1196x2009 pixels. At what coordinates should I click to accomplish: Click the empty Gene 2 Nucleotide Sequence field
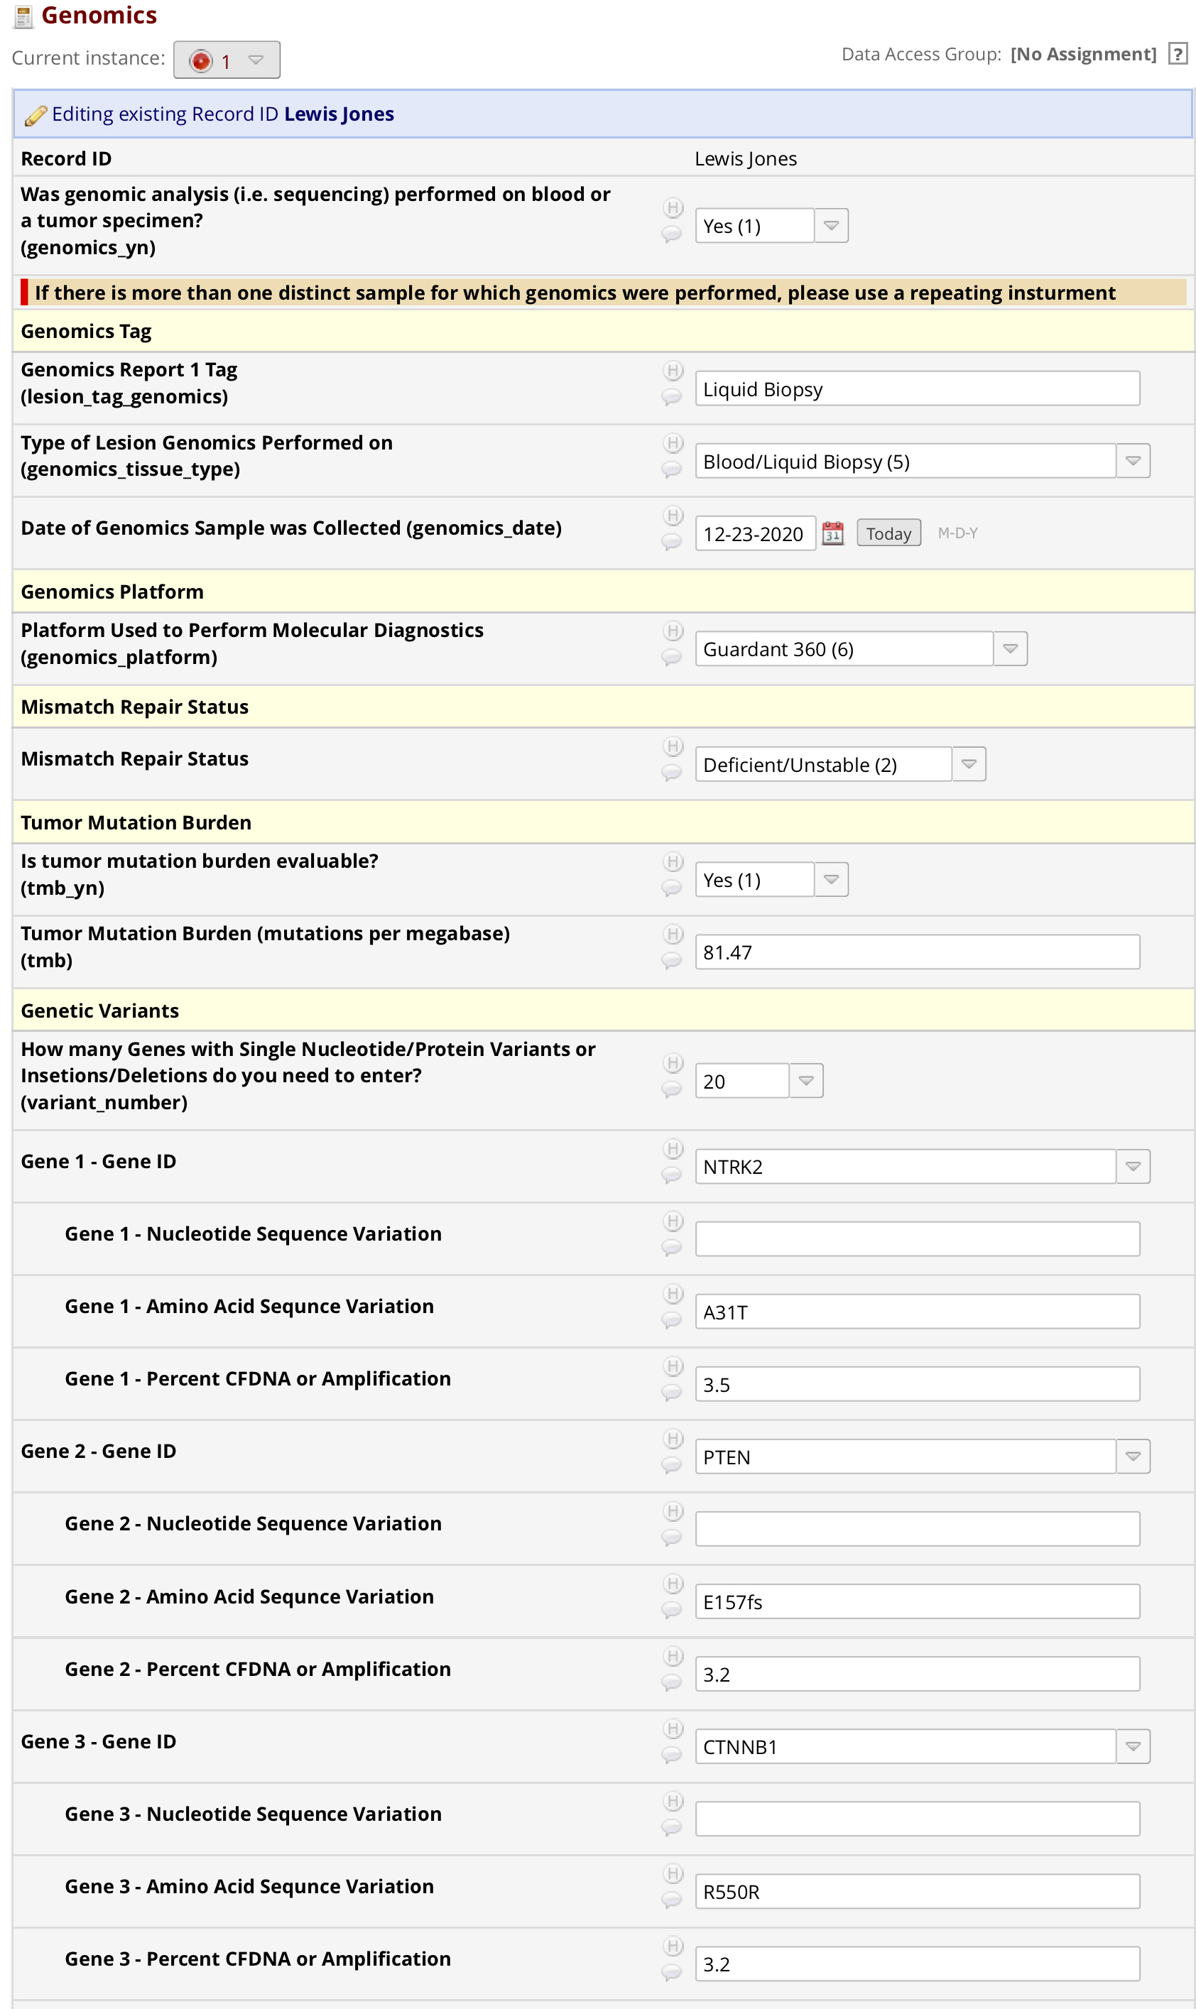pyautogui.click(x=917, y=1529)
